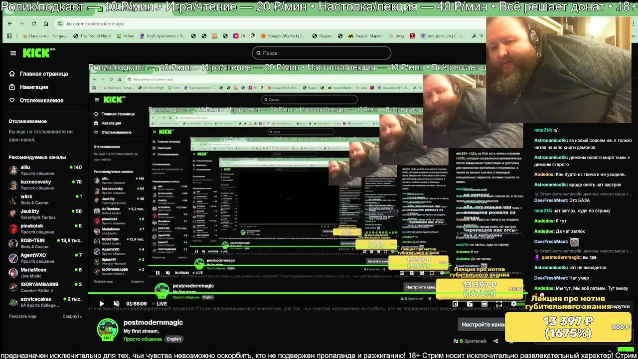Viewport: 638px width, 359px height.
Task: Open the 'Клуб практиков' bookmark
Action: pyautogui.click(x=162, y=36)
